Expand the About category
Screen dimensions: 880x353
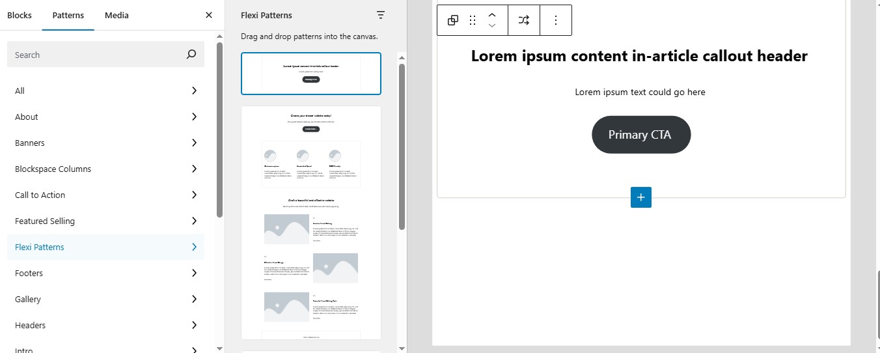(x=105, y=117)
